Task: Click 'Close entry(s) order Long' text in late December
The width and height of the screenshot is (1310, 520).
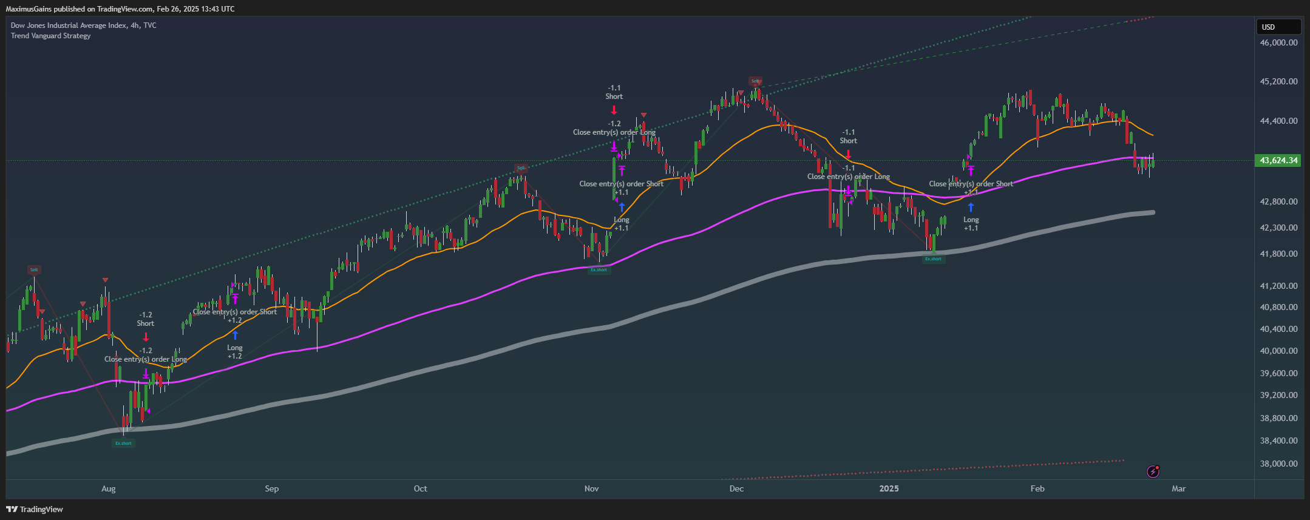Action: click(x=849, y=177)
